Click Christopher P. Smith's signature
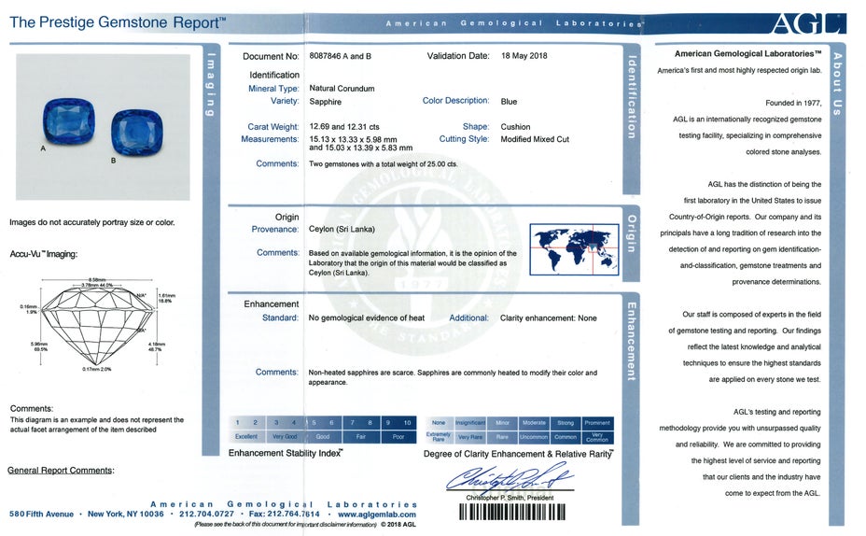 [509, 478]
